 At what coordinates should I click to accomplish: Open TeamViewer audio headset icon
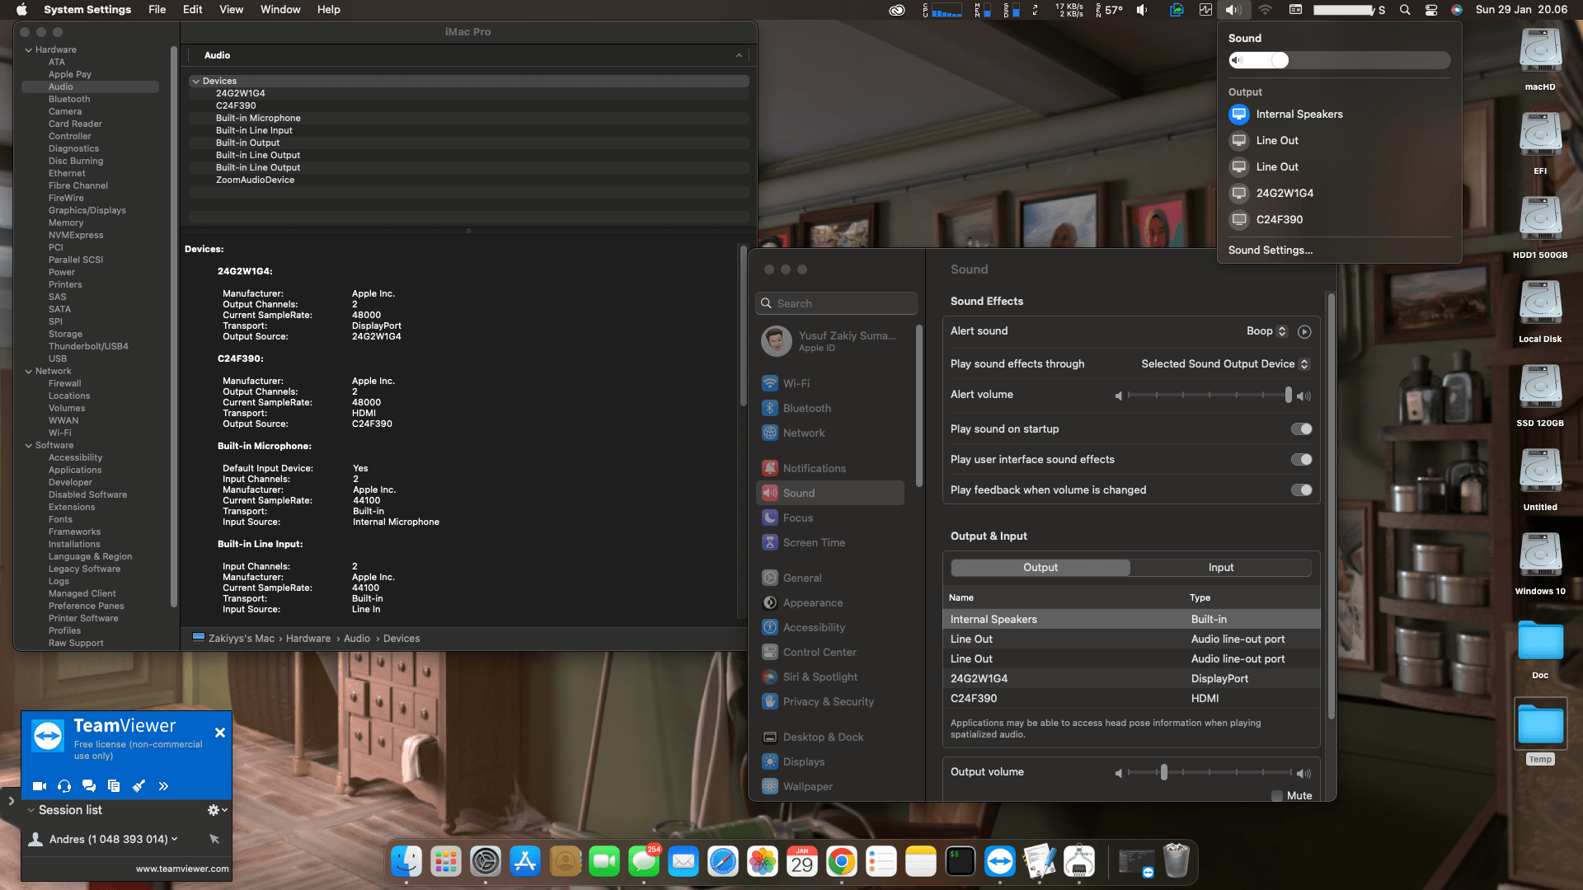pos(64,786)
